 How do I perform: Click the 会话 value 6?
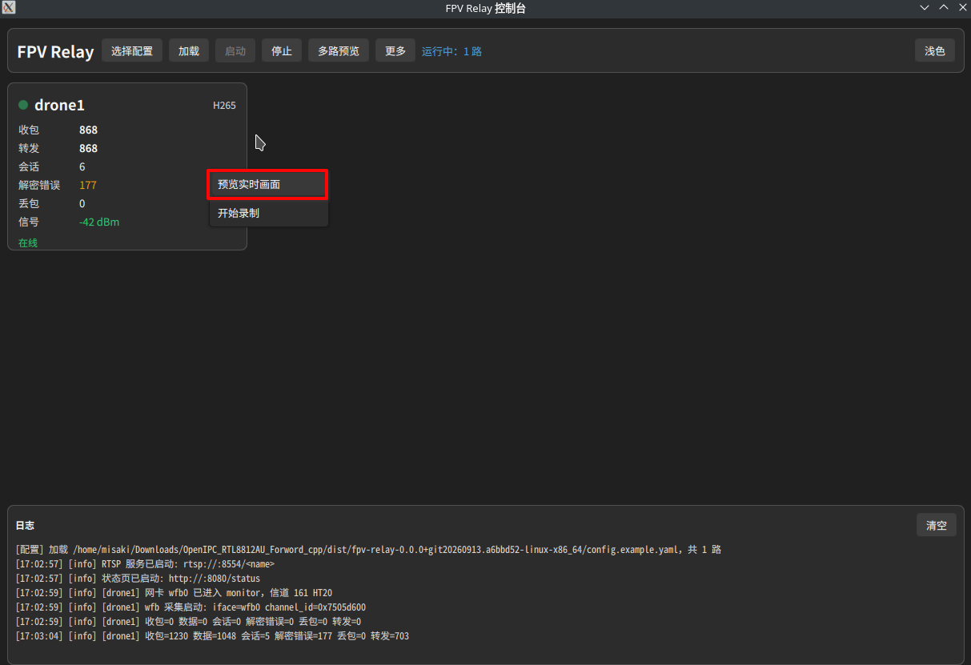(x=82, y=166)
